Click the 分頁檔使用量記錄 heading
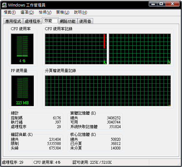182x167 pixels. 60,71
